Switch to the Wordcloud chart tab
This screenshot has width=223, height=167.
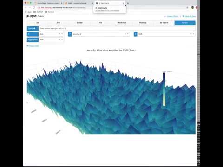122,23
